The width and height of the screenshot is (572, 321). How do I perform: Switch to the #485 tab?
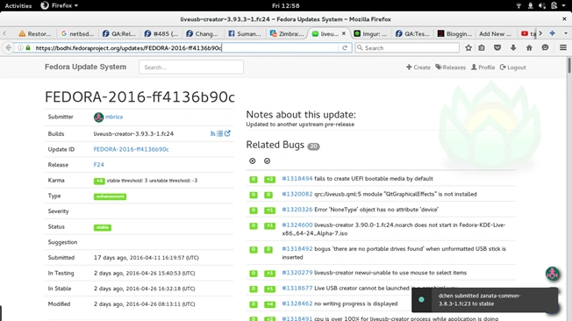[x=161, y=33]
